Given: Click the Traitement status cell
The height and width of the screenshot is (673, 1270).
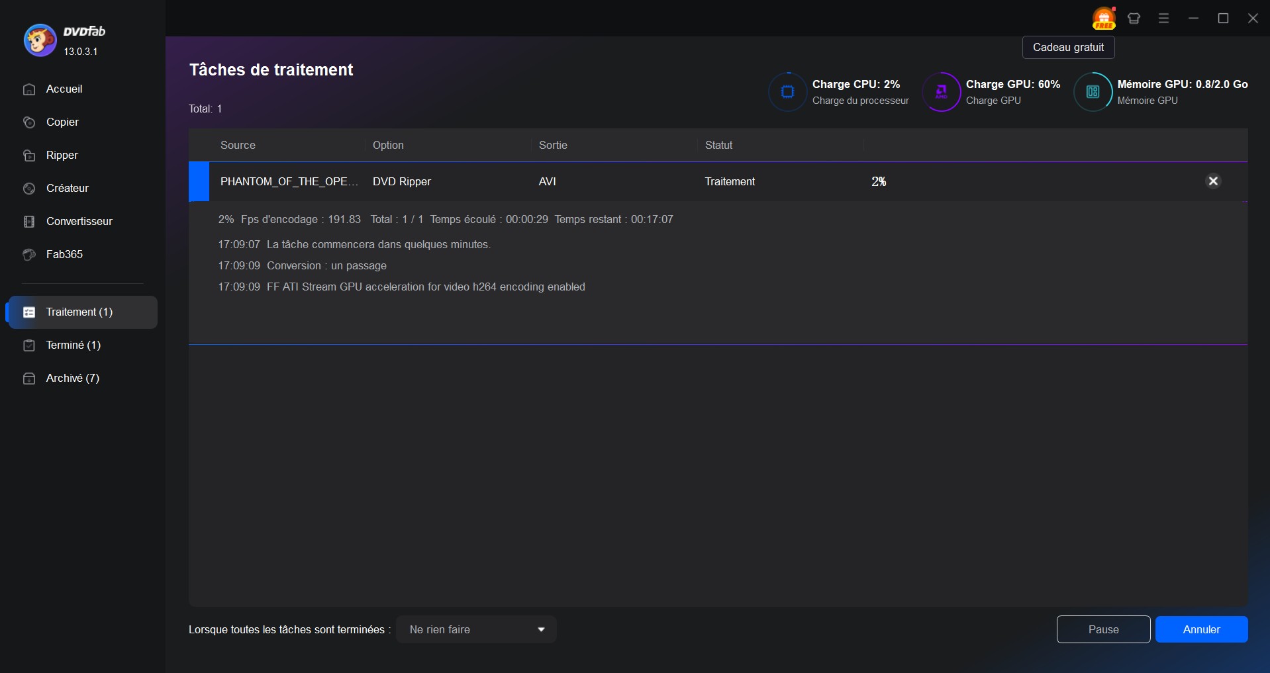Looking at the screenshot, I should [x=730, y=181].
